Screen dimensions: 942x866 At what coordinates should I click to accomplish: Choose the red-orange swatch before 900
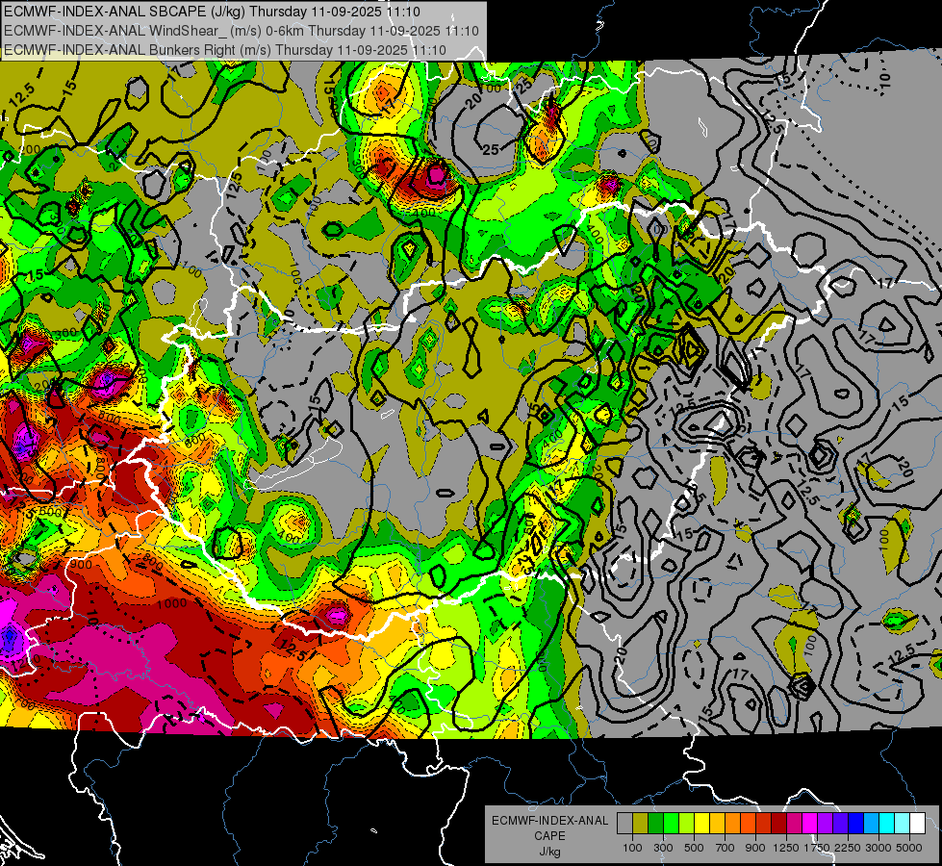pyautogui.click(x=748, y=824)
